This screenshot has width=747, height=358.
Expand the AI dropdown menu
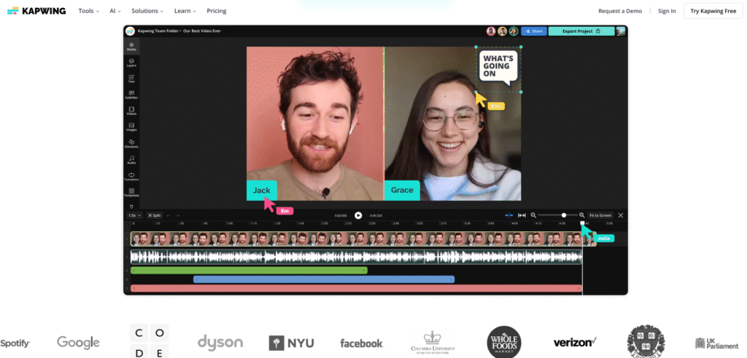click(x=115, y=11)
